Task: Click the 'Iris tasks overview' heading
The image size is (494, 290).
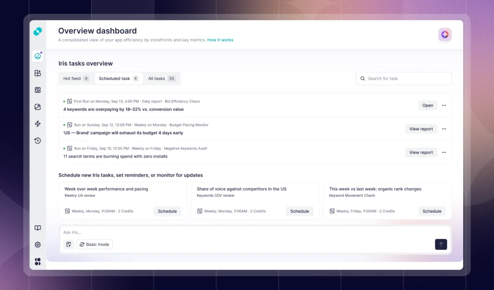Action: pyautogui.click(x=85, y=63)
